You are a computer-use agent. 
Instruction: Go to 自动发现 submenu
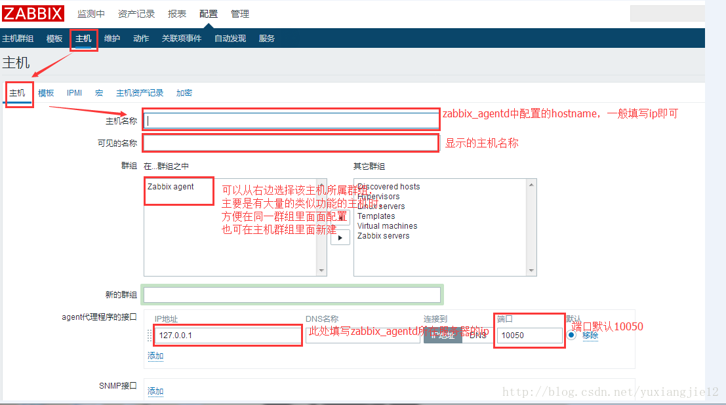pos(230,39)
